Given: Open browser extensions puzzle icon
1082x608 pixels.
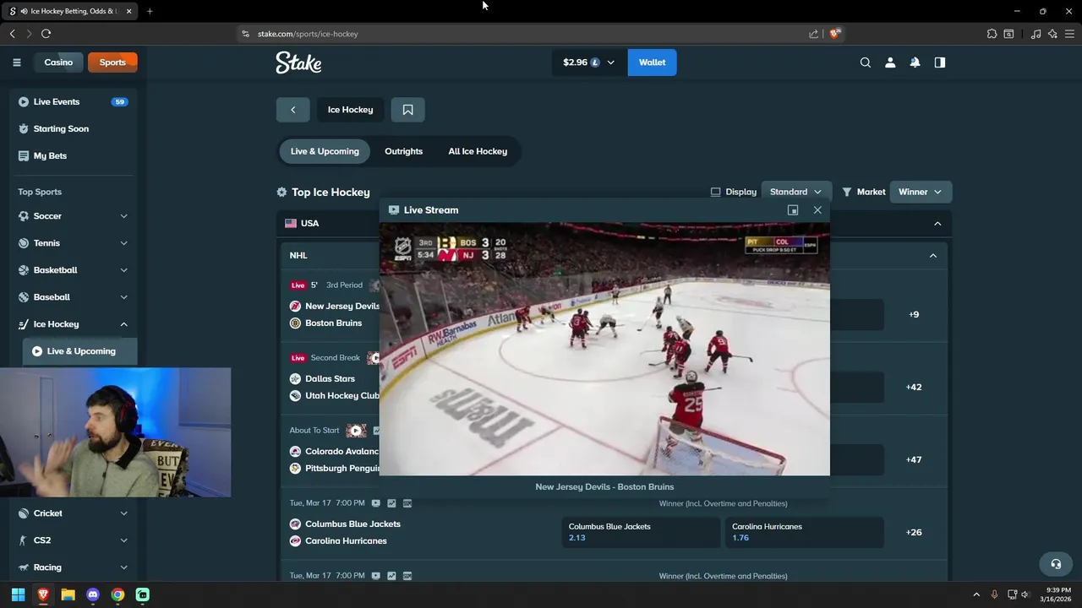Looking at the screenshot, I should (992, 34).
